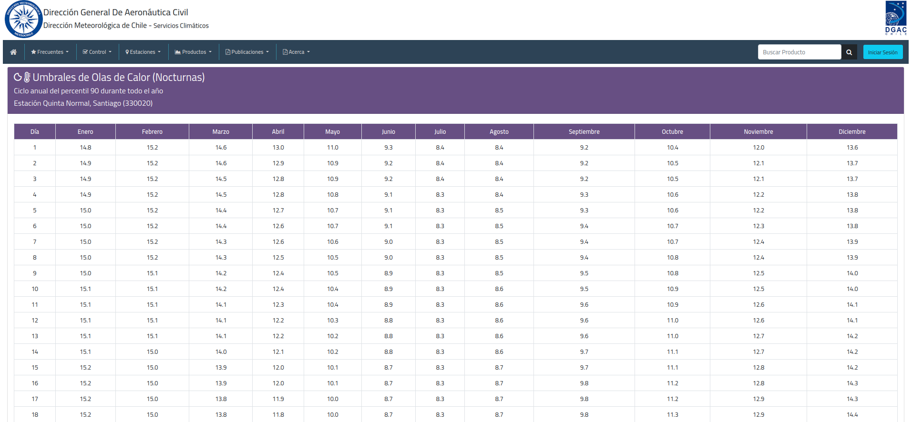Image resolution: width=912 pixels, height=422 pixels.
Task: Expand the Frecuentes dropdown caret
Action: point(67,52)
